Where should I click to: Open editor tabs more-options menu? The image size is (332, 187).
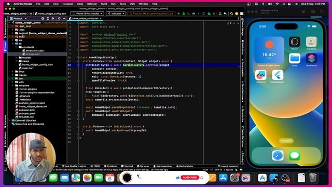238,19
